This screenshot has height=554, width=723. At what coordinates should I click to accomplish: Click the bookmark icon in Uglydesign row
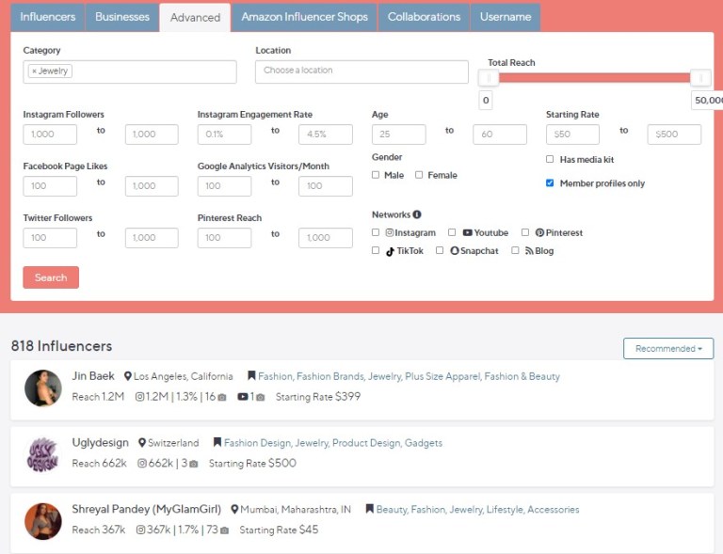tap(217, 443)
